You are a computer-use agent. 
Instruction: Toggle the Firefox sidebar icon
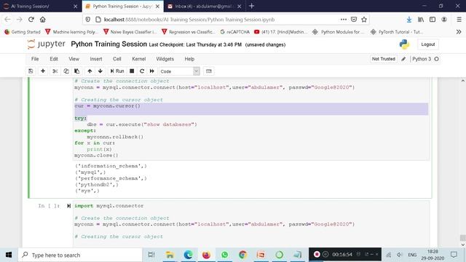tap(433, 20)
